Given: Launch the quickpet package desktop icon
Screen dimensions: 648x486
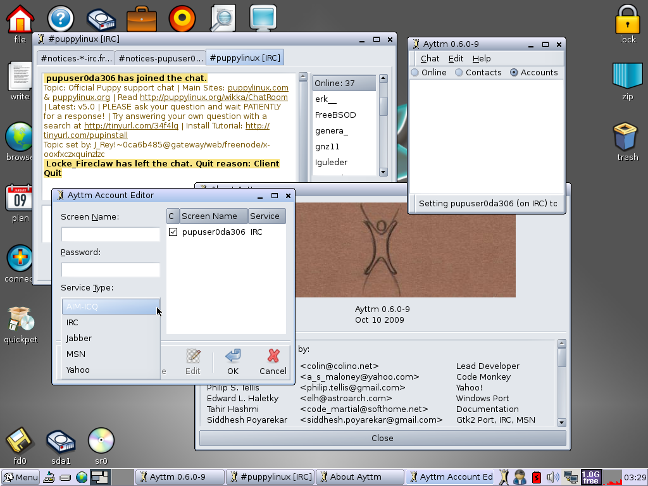Looking at the screenshot, I should 21,319.
